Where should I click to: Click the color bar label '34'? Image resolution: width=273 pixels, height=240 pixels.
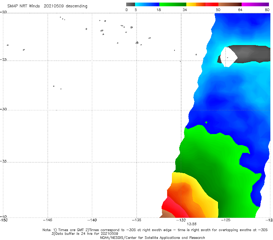tap(185, 10)
